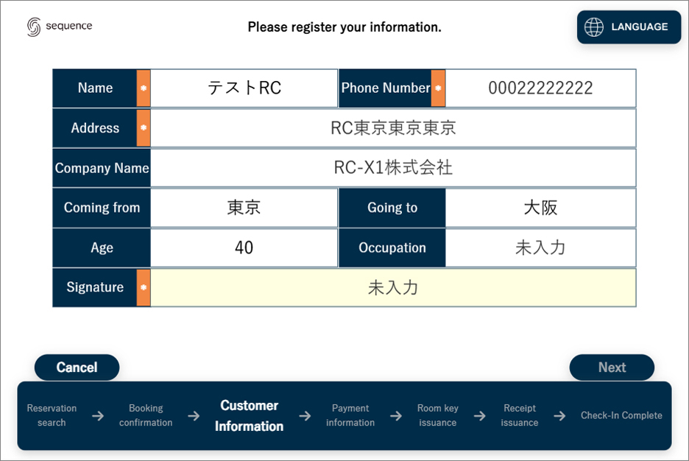Click the globe icon in Language button
689x461 pixels.
(x=593, y=27)
